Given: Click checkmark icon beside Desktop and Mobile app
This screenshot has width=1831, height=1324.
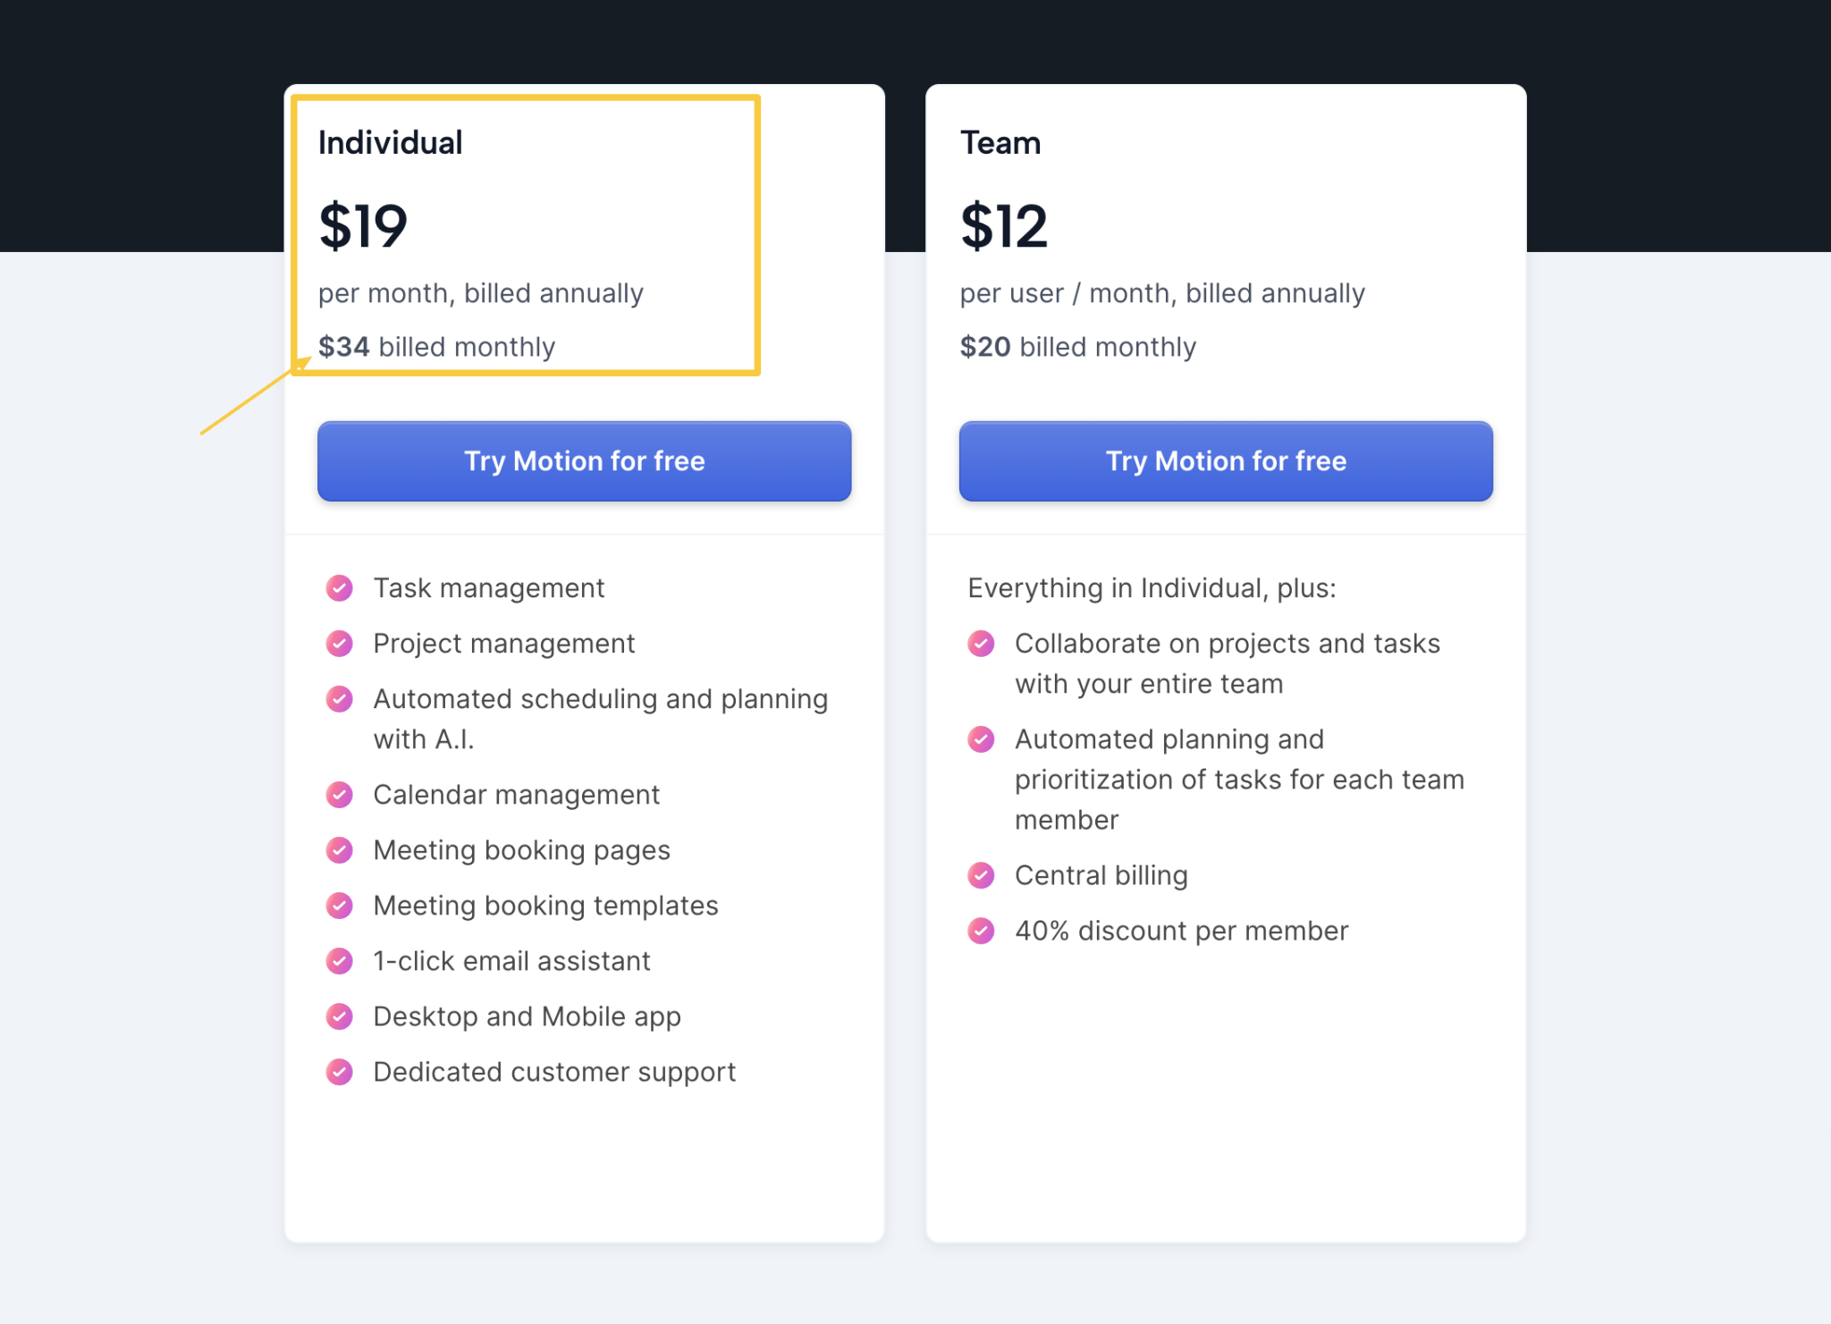Looking at the screenshot, I should (340, 1016).
